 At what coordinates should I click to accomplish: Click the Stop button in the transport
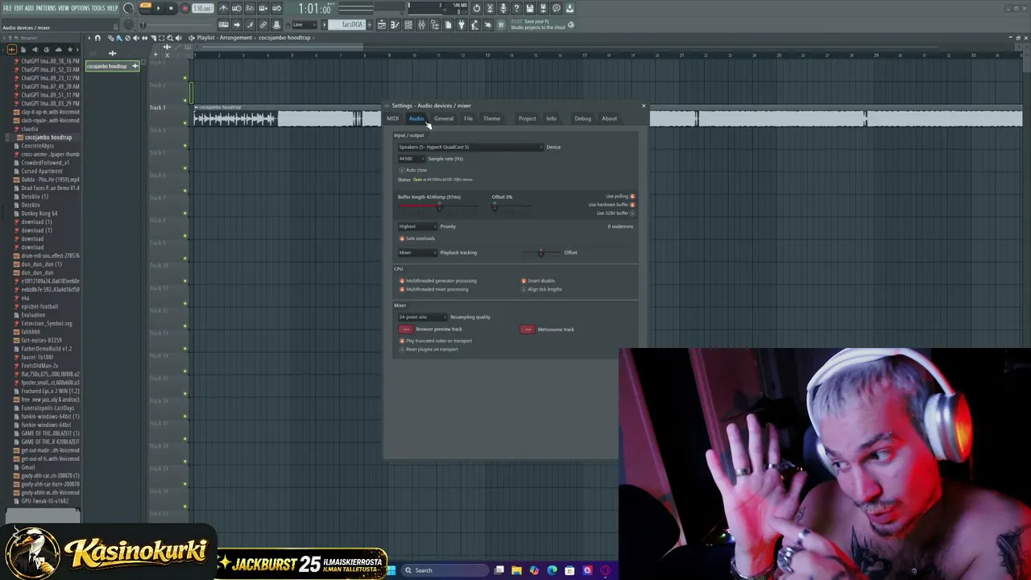171,8
